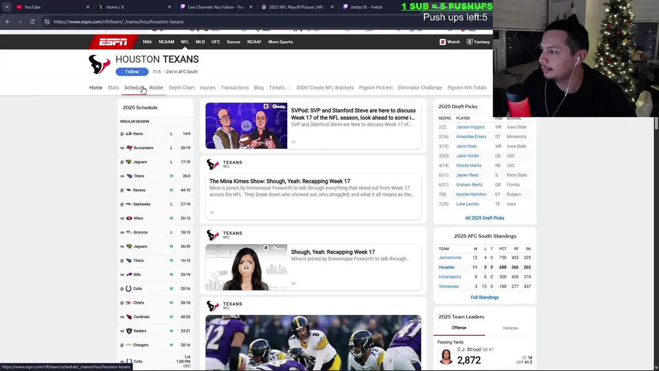Click the site info icon in address bar

47,22
